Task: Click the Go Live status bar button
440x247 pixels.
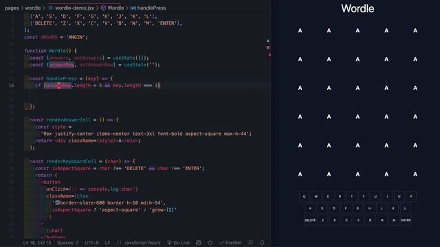Action: [179, 242]
